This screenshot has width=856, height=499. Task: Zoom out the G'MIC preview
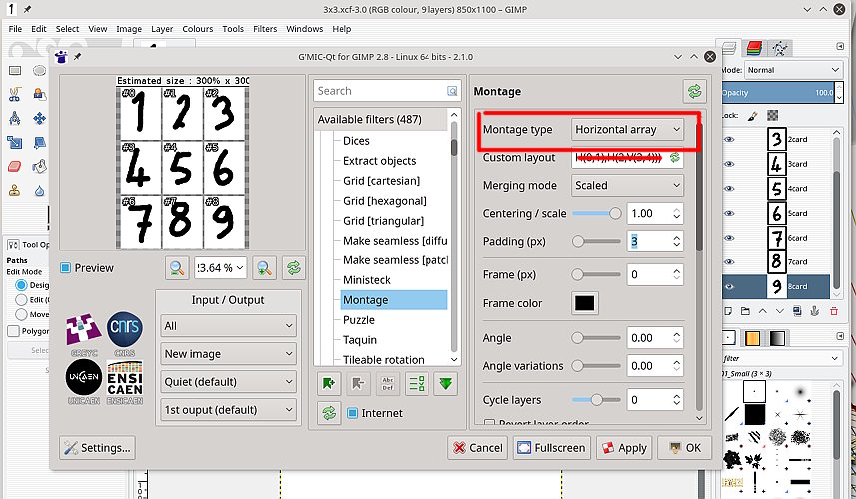tap(177, 268)
